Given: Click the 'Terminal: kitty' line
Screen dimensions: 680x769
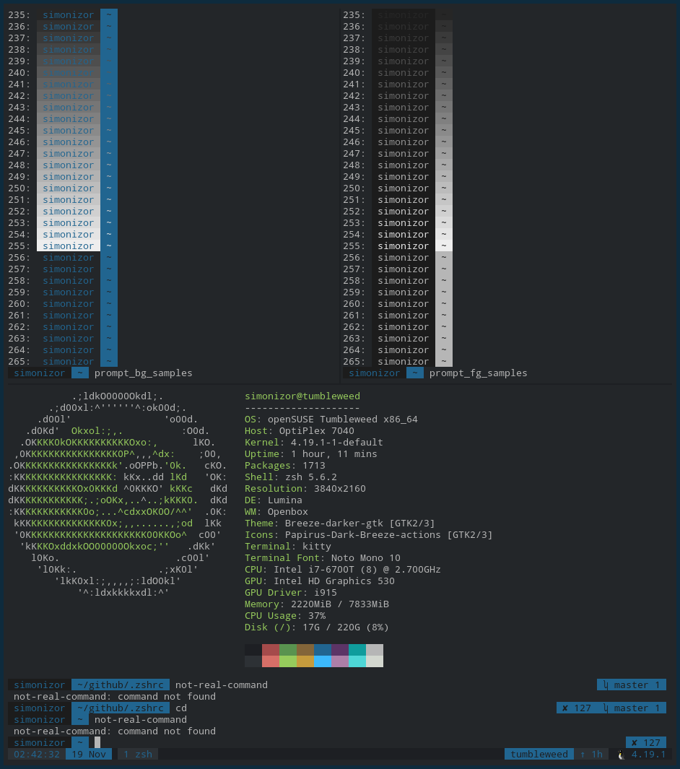Looking at the screenshot, I should coord(288,547).
